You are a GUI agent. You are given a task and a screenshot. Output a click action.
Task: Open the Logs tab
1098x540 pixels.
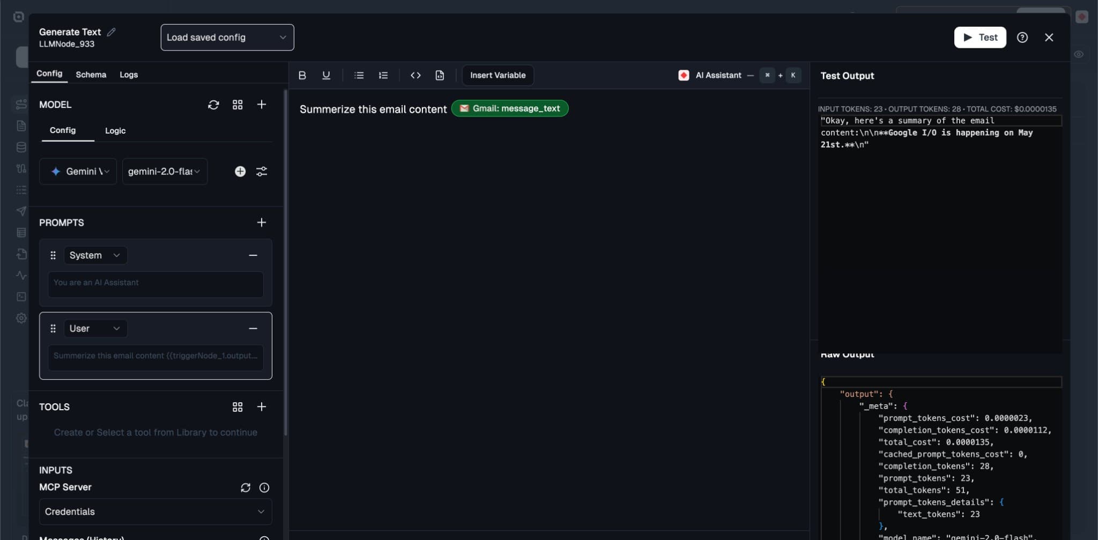[128, 74]
